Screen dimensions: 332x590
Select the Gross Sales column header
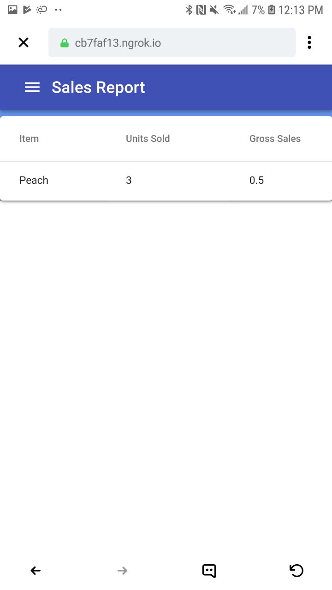(x=275, y=139)
